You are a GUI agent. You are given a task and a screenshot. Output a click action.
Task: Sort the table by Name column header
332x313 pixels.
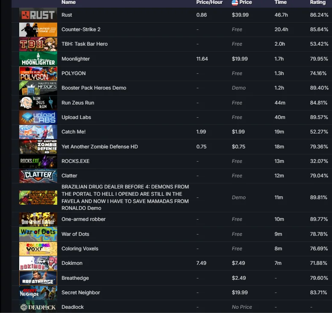click(68, 2)
